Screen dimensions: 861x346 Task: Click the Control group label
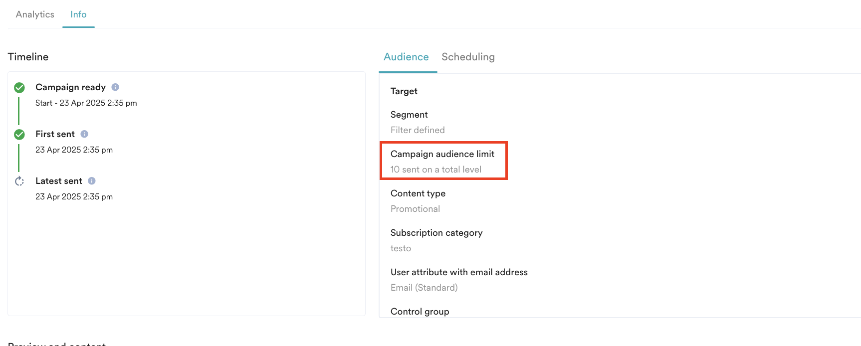(x=420, y=312)
